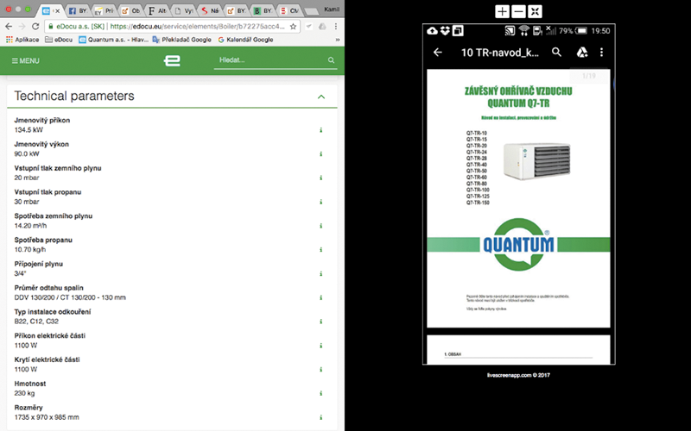Click the heater product image in PDF
Image resolution: width=691 pixels, height=431 pixels.
(536, 160)
